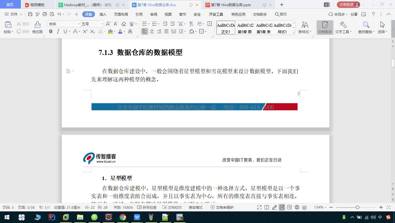Expand the 选择 dropdown
Screen dimensions: 395x223
click(x=382, y=32)
